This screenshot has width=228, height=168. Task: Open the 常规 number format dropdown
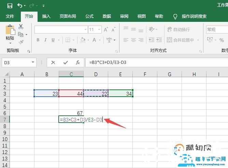click(217, 29)
